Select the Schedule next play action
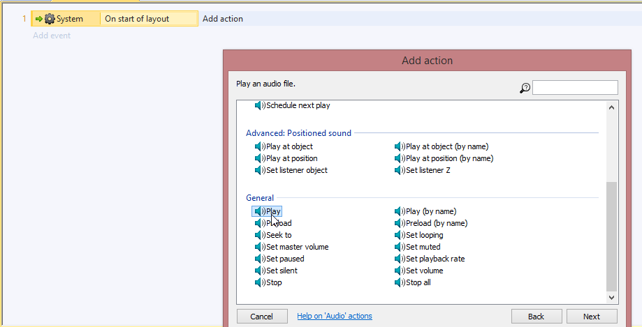 click(292, 105)
